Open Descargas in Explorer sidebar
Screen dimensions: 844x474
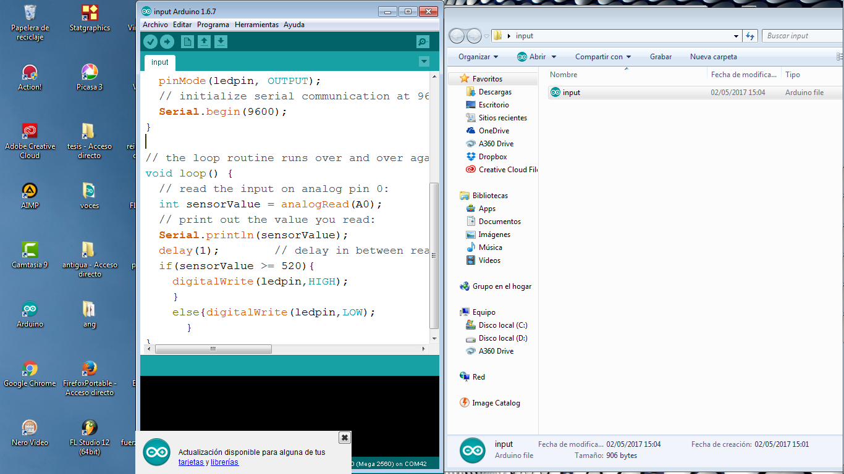495,92
